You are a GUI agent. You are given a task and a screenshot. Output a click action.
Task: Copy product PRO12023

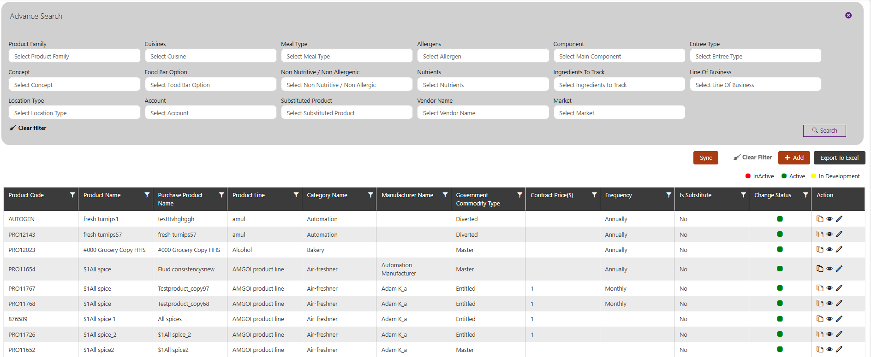820,249
